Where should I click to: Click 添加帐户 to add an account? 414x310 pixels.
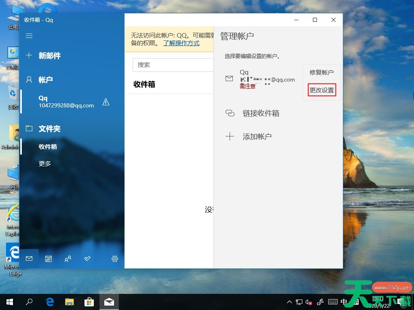[x=257, y=136]
